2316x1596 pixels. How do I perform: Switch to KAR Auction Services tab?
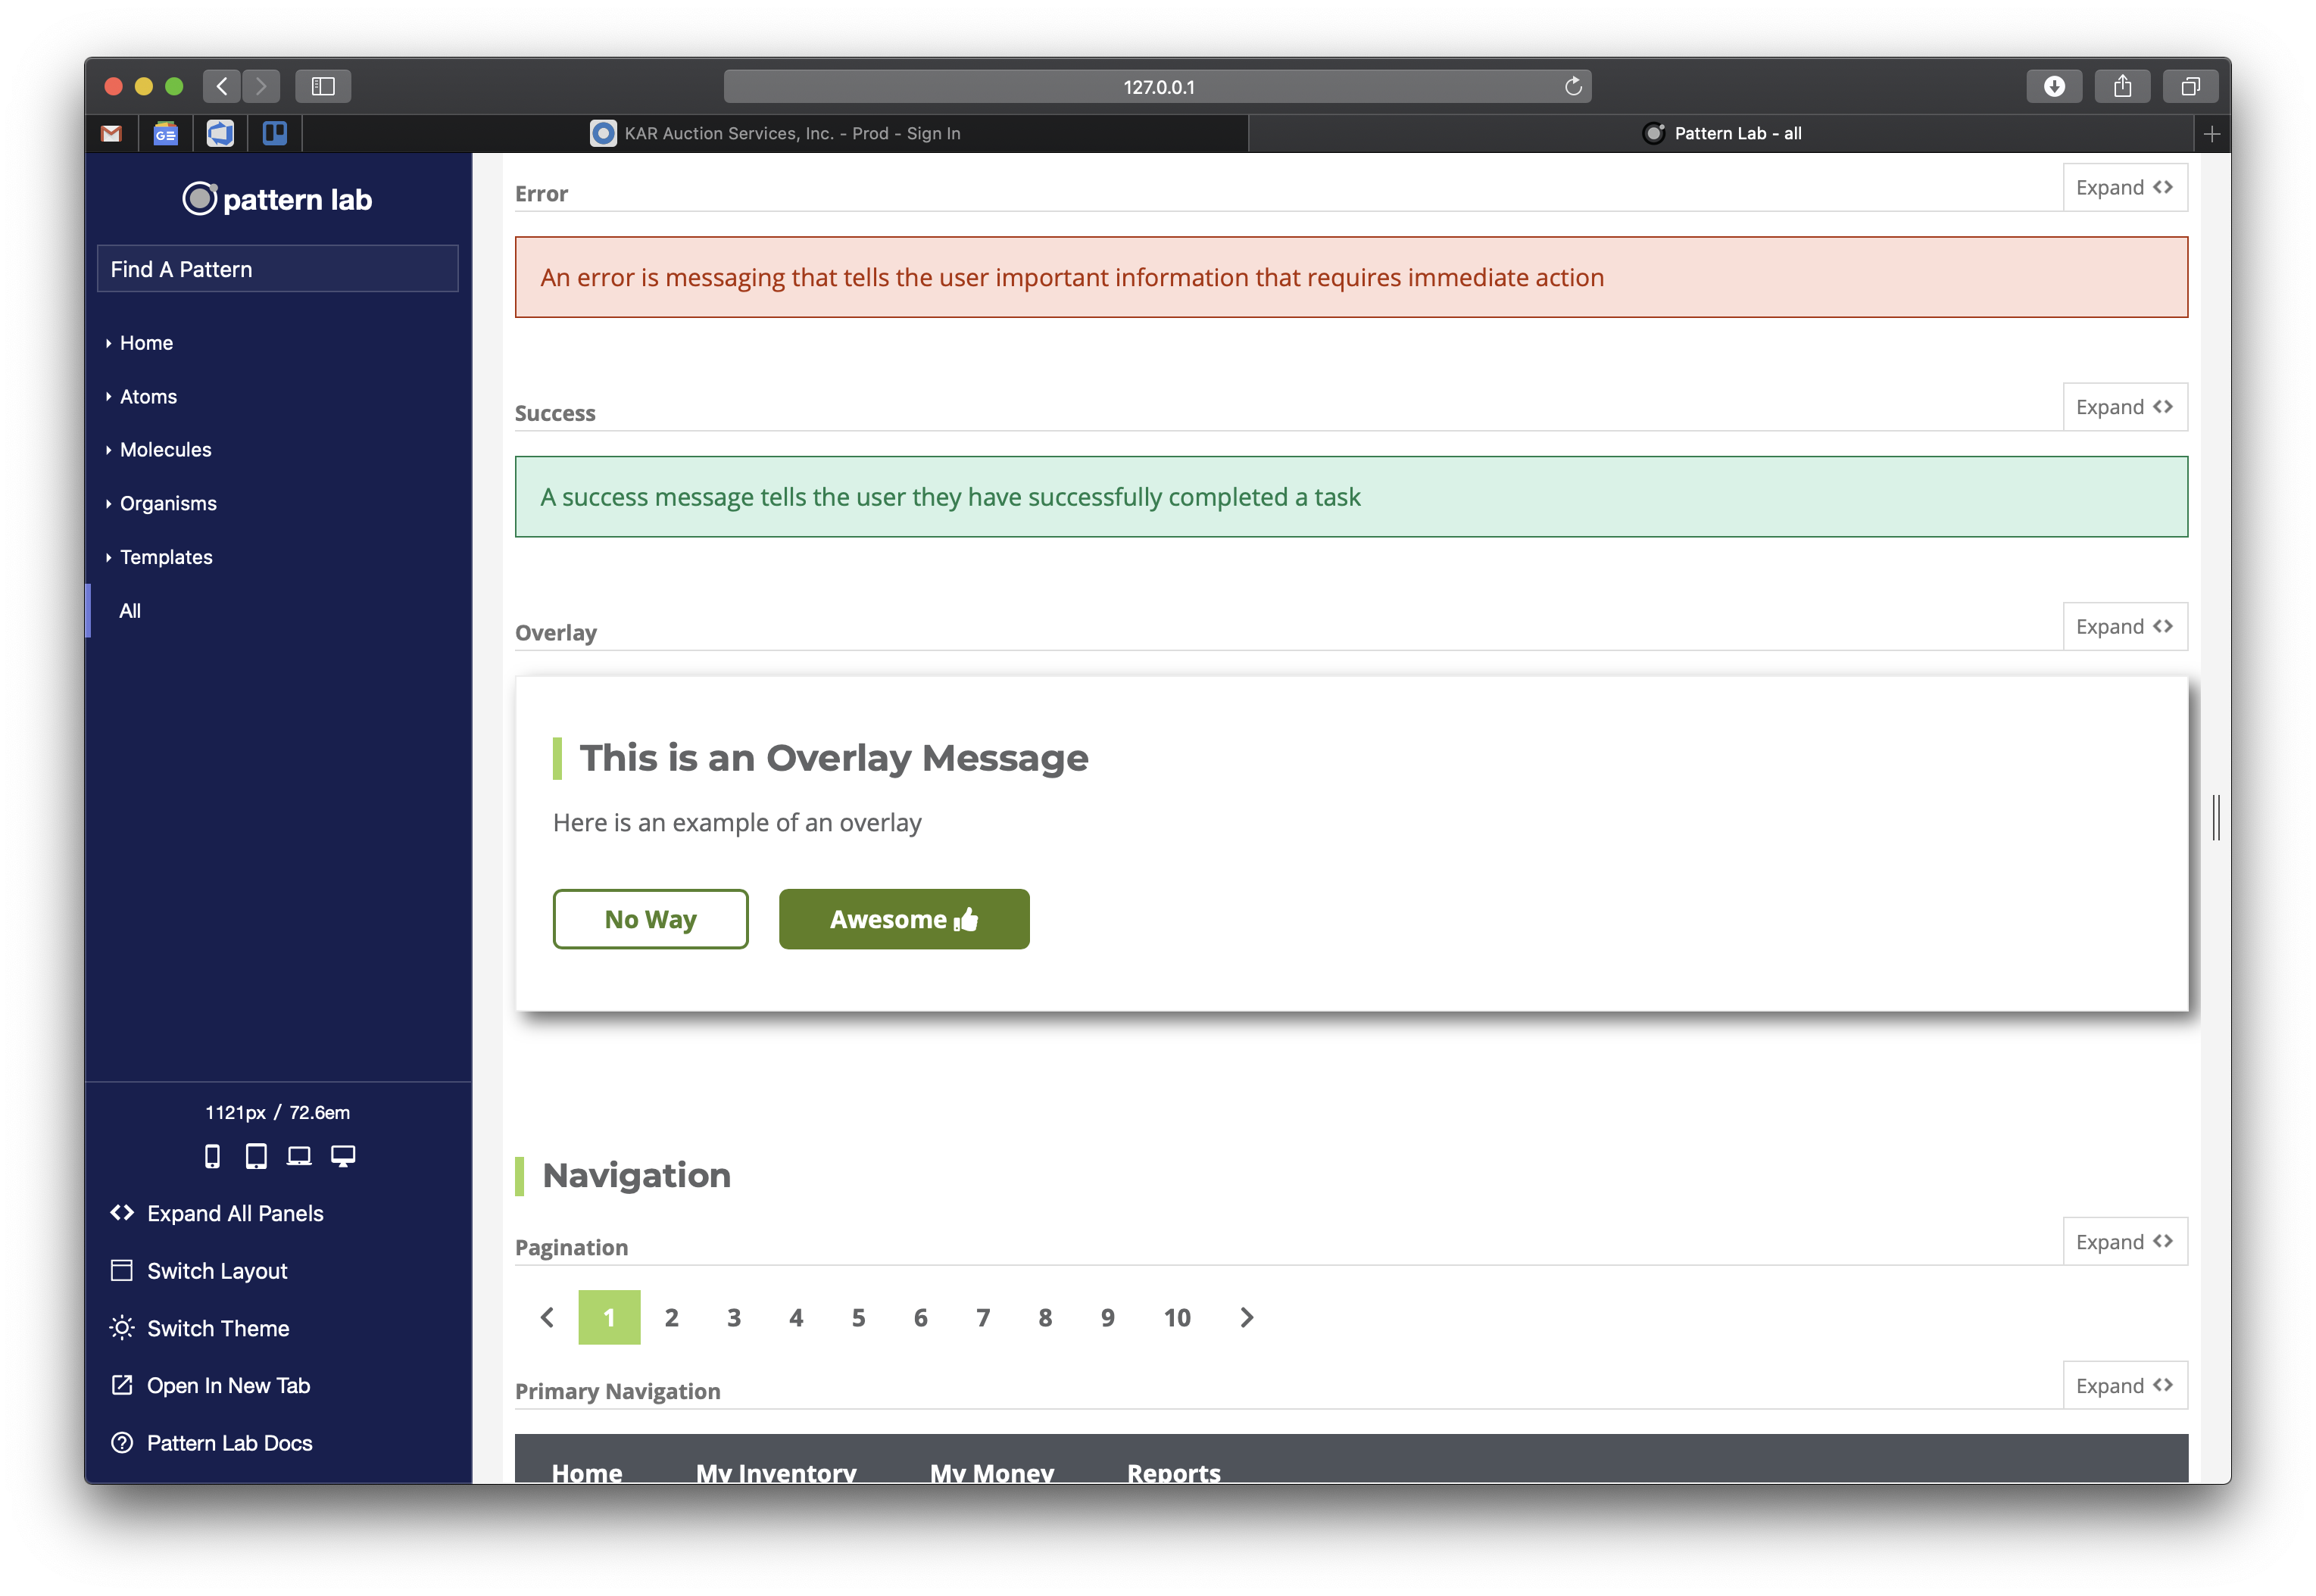tap(774, 133)
